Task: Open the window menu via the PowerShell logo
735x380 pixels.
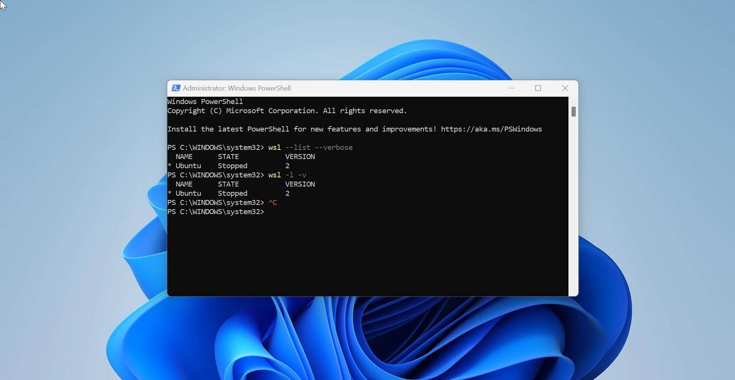Action: [x=176, y=88]
